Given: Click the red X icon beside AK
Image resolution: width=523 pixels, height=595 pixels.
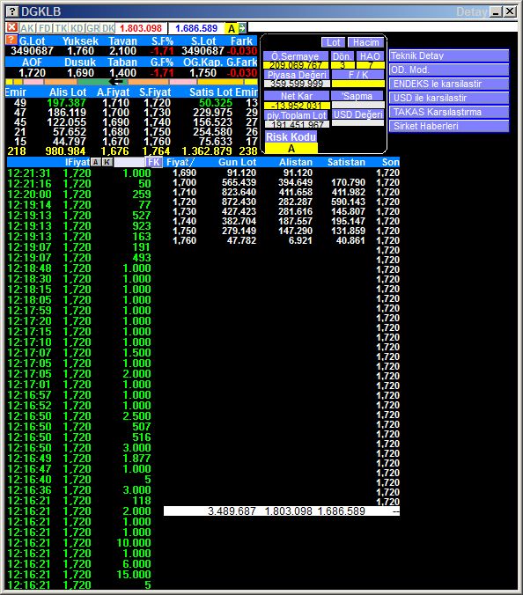Looking at the screenshot, I should pyautogui.click(x=11, y=27).
